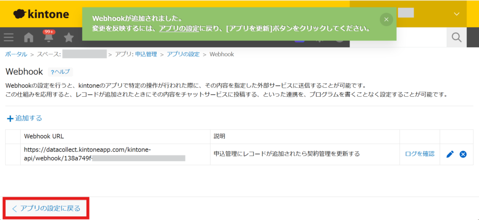
Task: Open the ヘルプ link beside Webhook heading
Action: click(60, 72)
